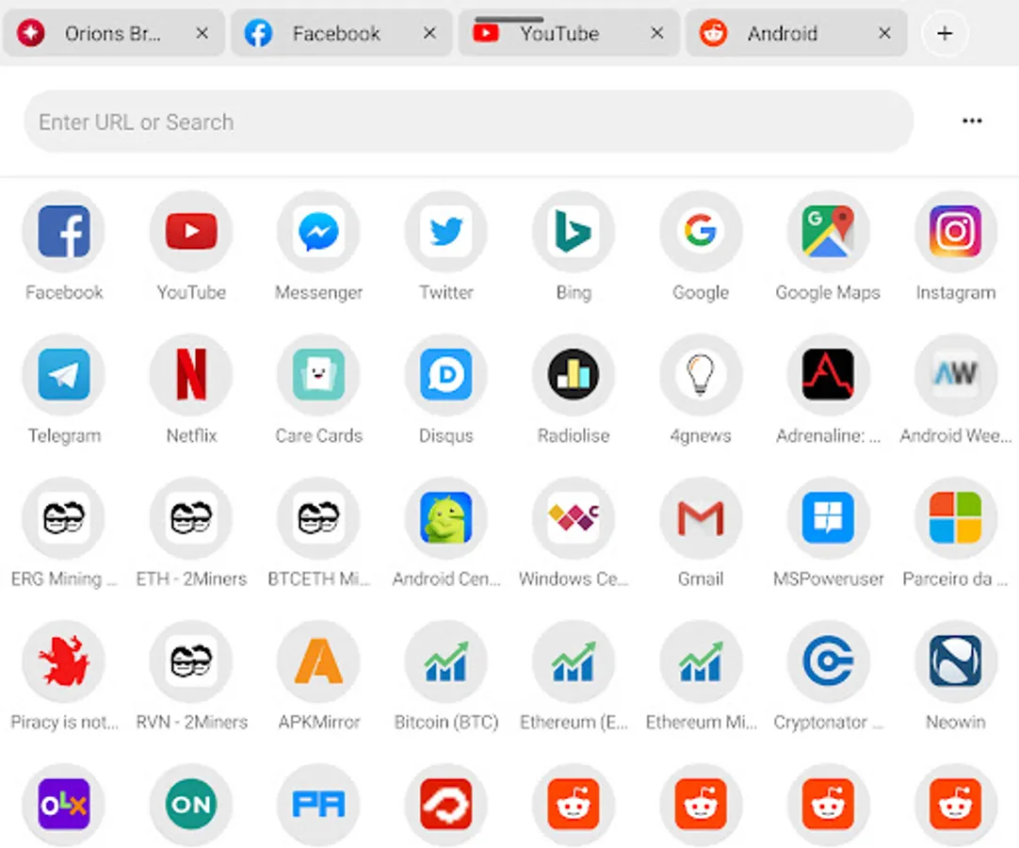The image size is (1019, 848).
Task: Close the Android tab
Action: [884, 33]
